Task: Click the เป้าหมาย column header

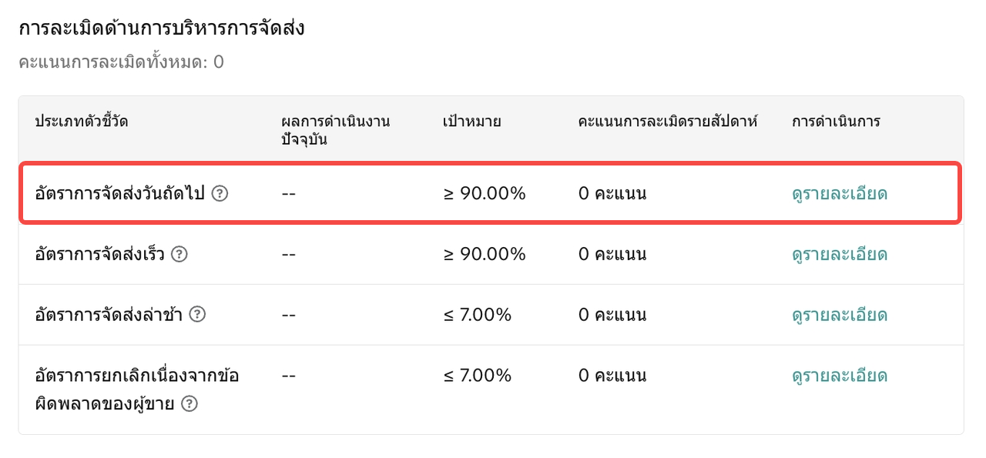Action: point(472,122)
